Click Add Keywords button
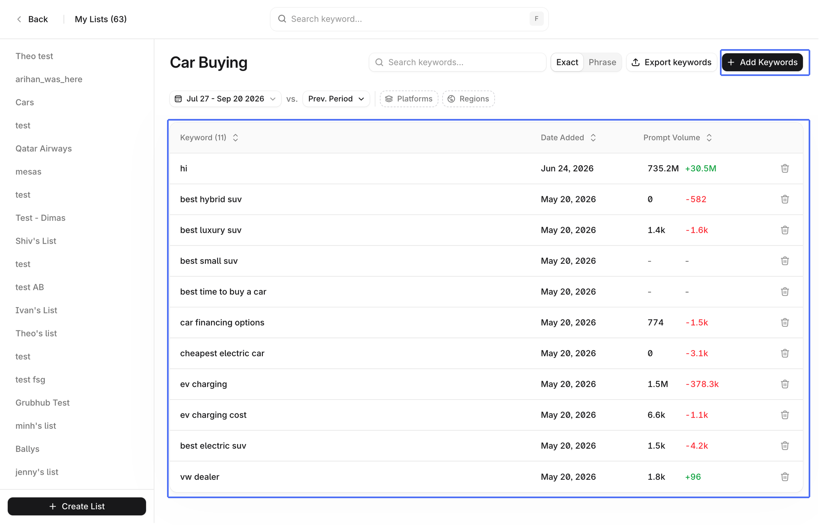The height and width of the screenshot is (525, 819). 762,62
